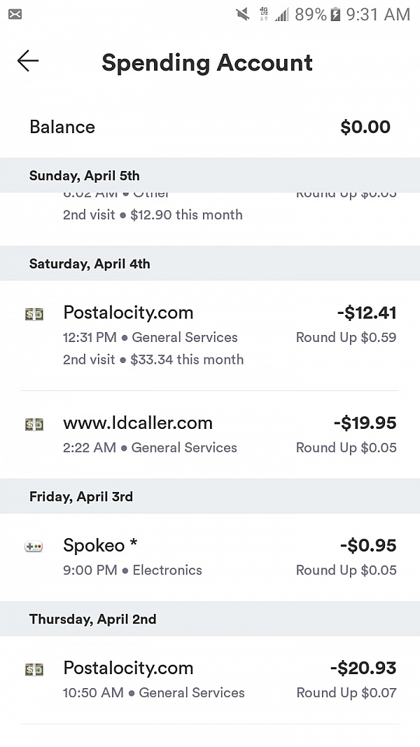
Task: Open the www.Idcaller.com transaction details
Action: [x=210, y=434]
